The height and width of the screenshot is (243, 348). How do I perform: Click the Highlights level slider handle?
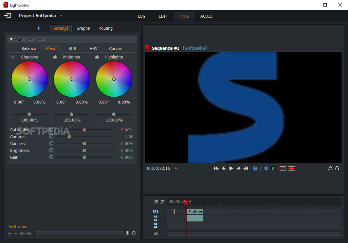[114, 114]
